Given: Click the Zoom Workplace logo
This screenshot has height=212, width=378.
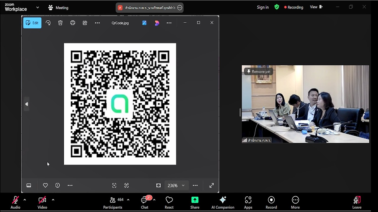Looking at the screenshot, I should coord(16,7).
